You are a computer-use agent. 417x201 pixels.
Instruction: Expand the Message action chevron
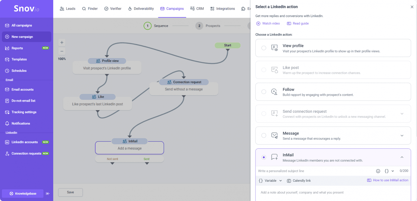coord(402,136)
